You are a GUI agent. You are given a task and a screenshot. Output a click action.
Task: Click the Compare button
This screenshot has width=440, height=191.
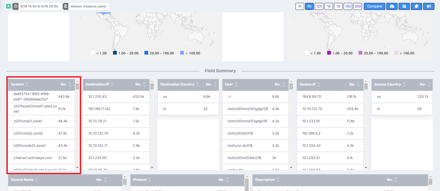(x=375, y=6)
